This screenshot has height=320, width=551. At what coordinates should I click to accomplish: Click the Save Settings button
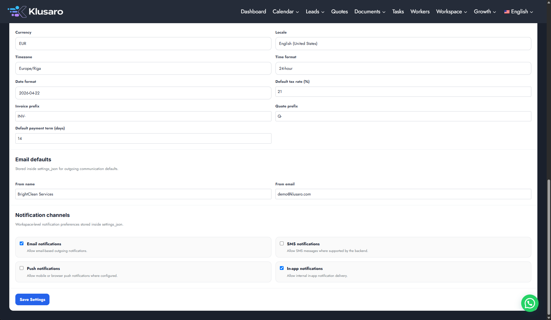point(32,299)
